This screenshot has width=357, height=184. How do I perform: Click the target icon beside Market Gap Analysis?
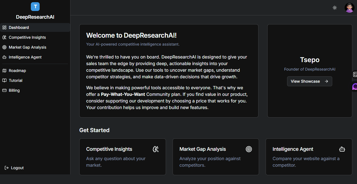[x=4, y=47]
